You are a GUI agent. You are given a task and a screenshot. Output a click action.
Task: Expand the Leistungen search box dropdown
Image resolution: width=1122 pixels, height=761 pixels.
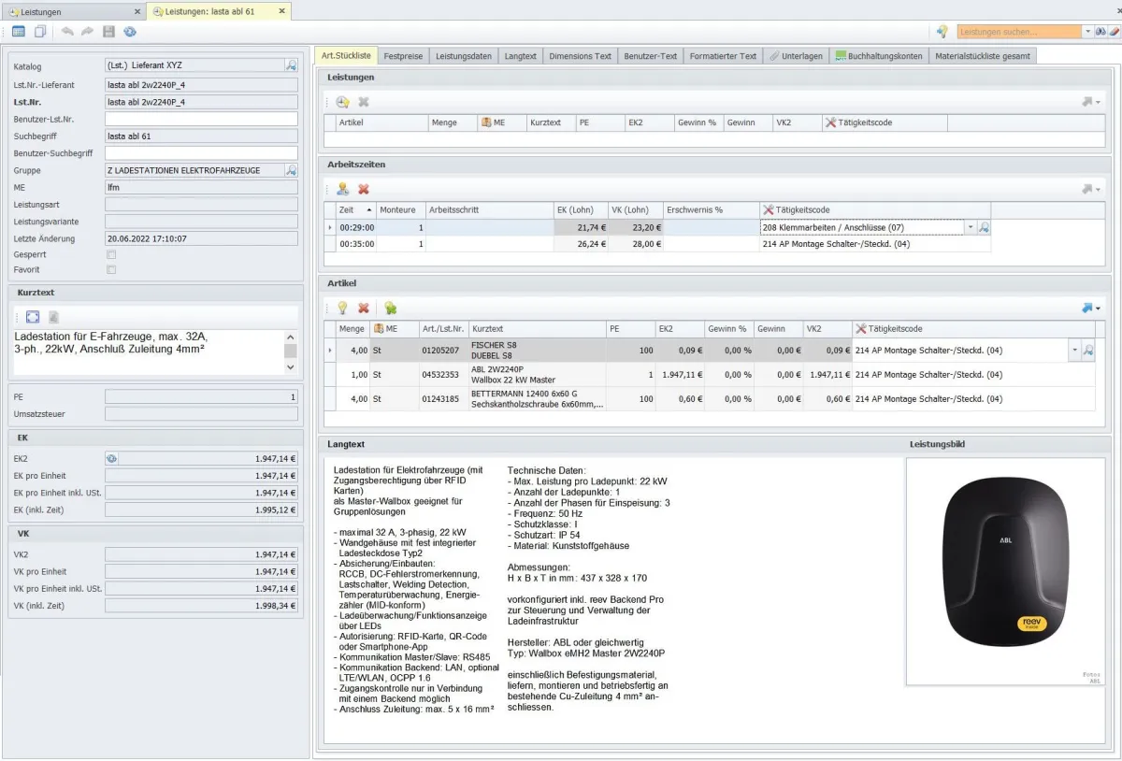point(1087,32)
